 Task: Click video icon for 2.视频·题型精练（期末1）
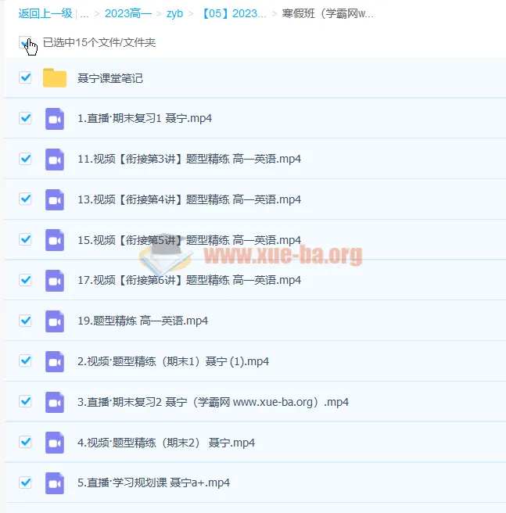click(x=55, y=361)
